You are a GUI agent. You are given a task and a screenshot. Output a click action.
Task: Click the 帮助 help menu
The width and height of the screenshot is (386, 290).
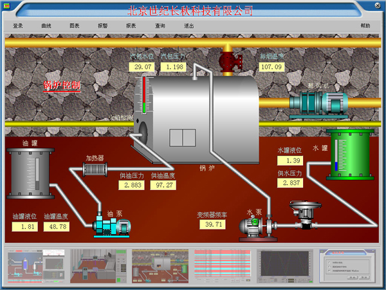(365, 26)
